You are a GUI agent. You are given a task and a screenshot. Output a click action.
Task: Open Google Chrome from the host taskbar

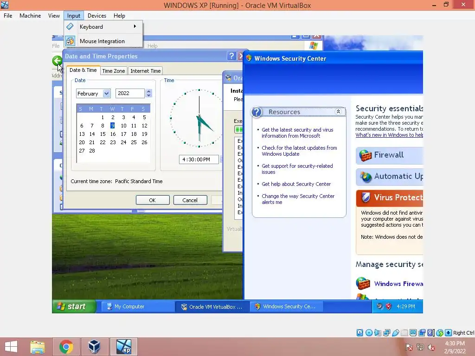pyautogui.click(x=66, y=347)
